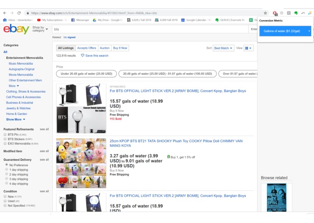Click the bts search field
This screenshot has height=223, width=314.
coord(150,29)
